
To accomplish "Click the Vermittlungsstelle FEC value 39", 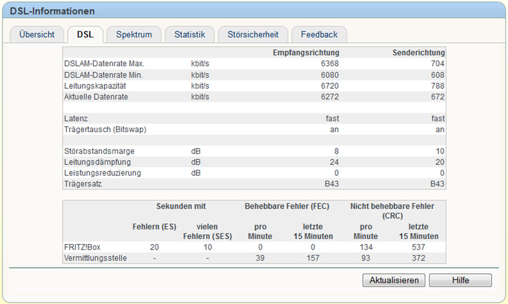I will (x=260, y=258).
